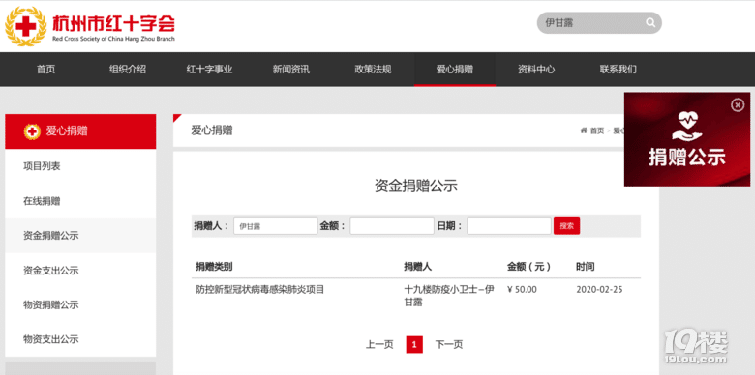Screen dimensions: 755x375
Task: Click the 金额 input field
Action: pos(392,226)
